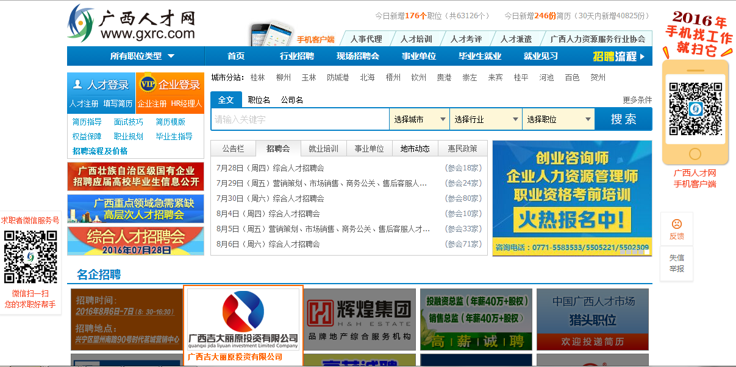
Task: Switch to the 人才考评 top tab
Action: tap(466, 39)
